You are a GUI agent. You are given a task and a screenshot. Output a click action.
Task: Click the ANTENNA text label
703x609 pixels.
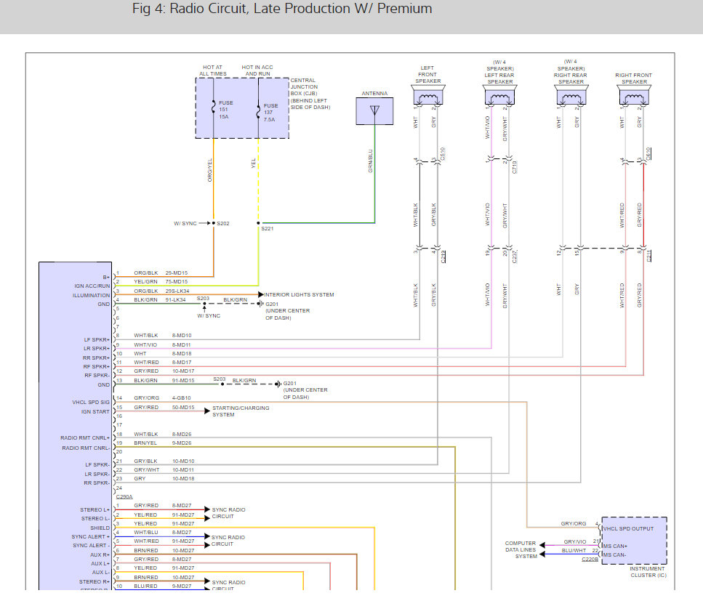tap(374, 93)
